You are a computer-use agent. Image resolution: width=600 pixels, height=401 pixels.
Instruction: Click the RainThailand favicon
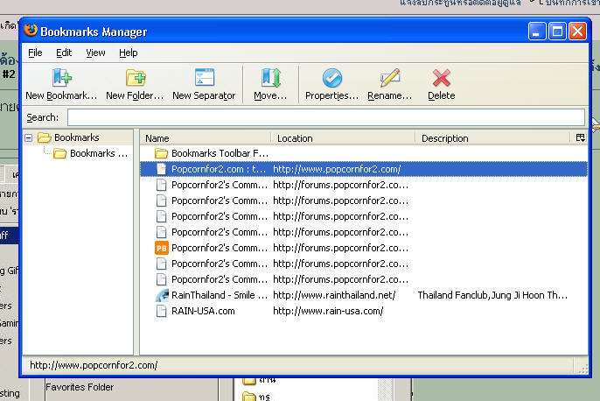pos(162,295)
